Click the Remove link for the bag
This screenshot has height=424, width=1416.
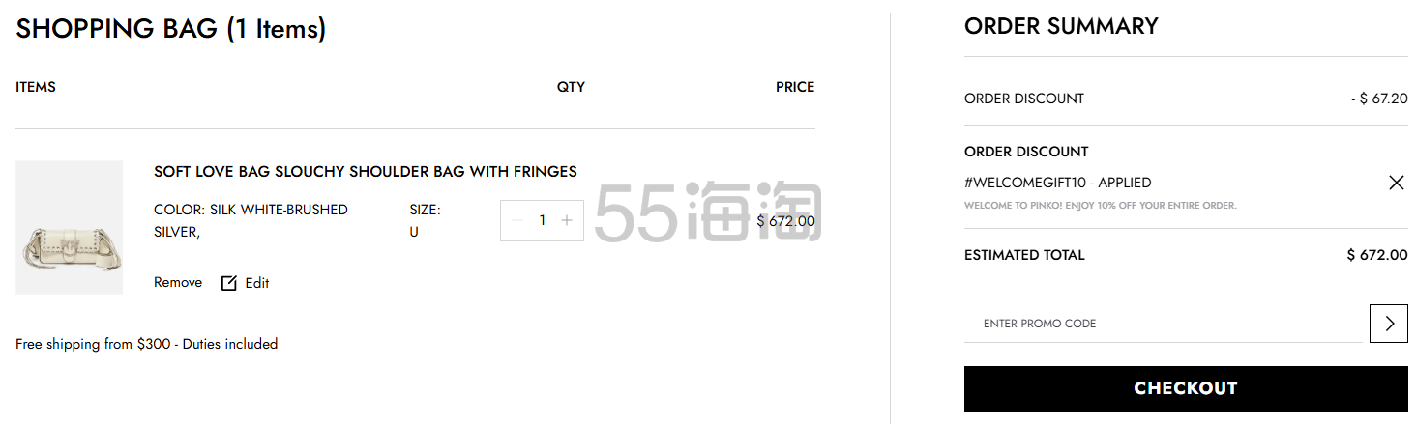click(x=178, y=282)
